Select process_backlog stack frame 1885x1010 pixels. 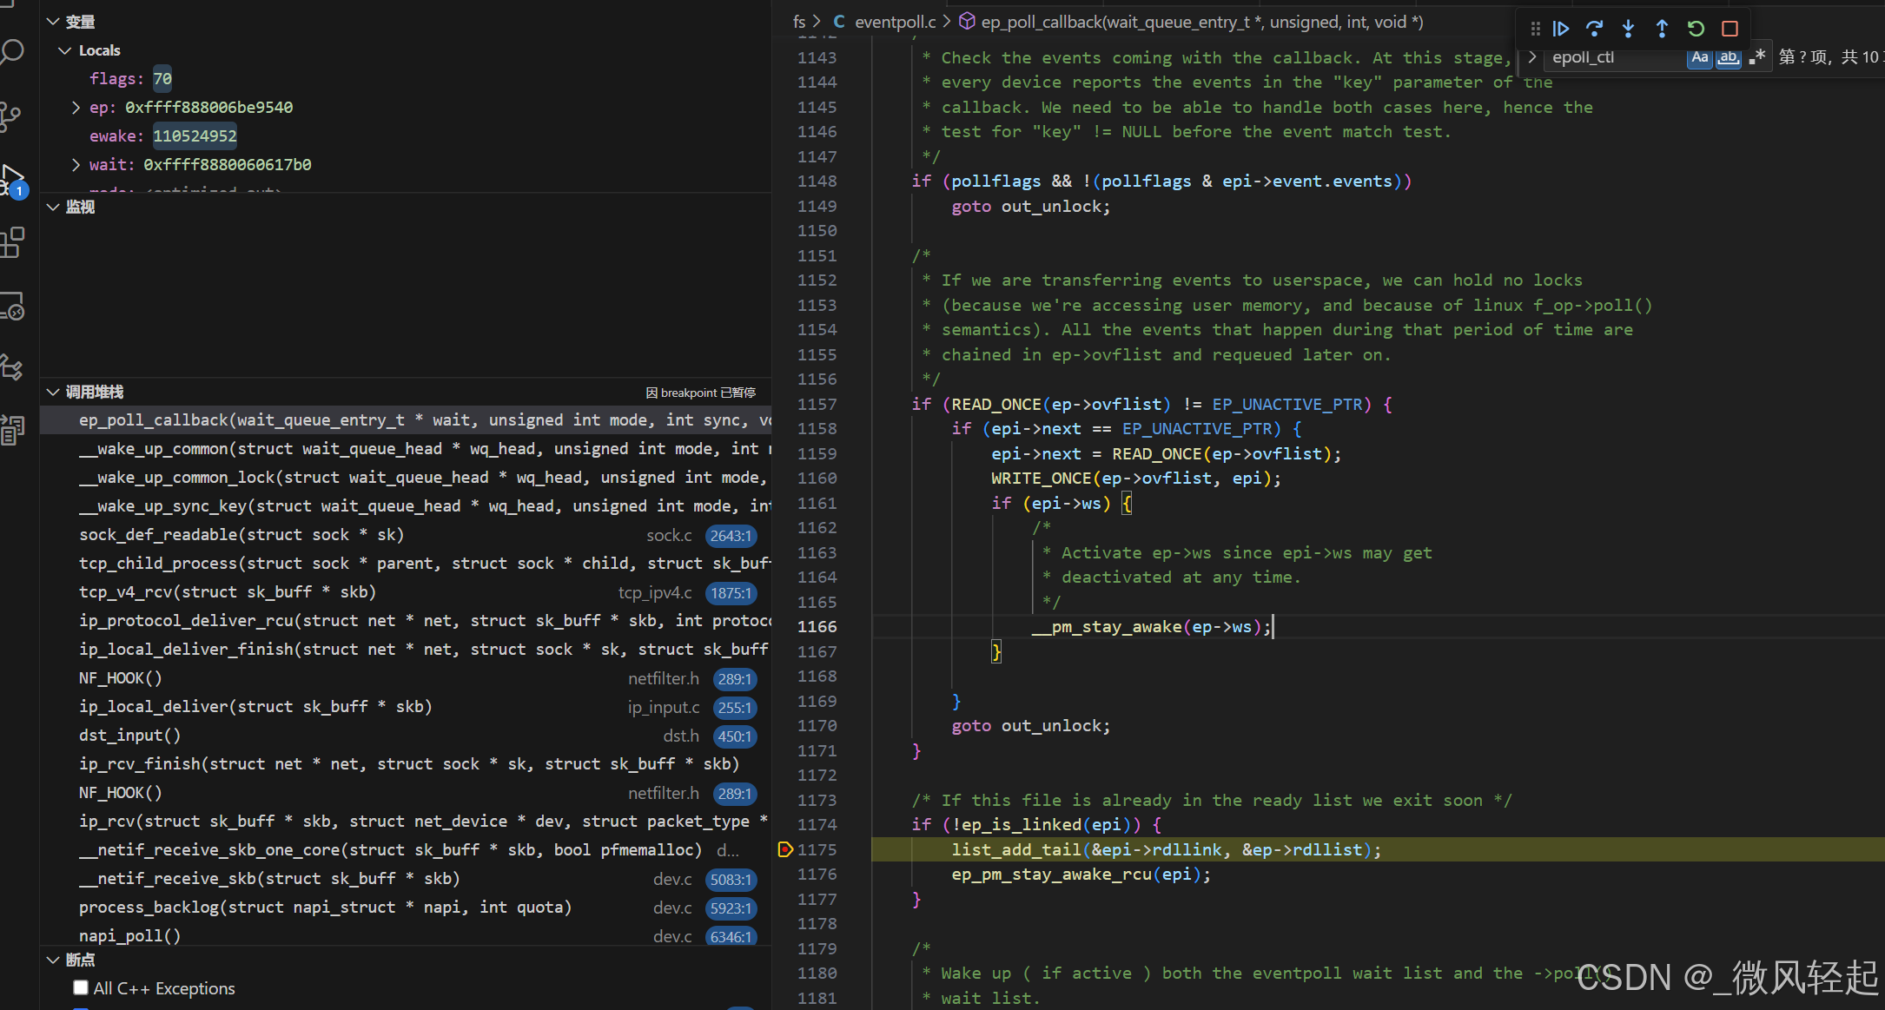click(x=406, y=908)
